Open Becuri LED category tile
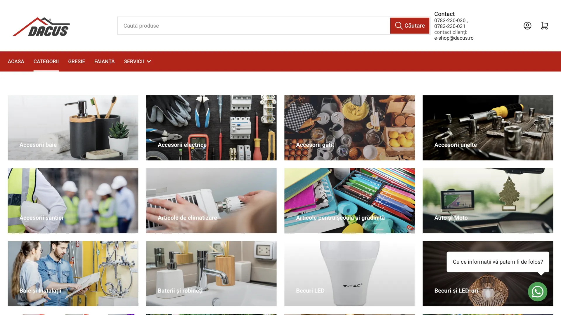 coord(349,274)
